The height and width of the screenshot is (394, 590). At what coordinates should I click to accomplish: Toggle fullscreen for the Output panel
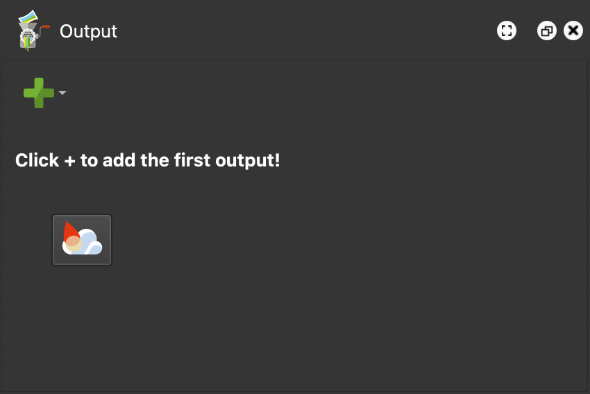tap(507, 31)
